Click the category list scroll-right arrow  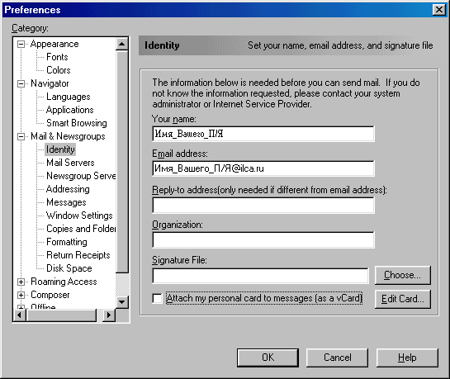pyautogui.click(x=109, y=315)
